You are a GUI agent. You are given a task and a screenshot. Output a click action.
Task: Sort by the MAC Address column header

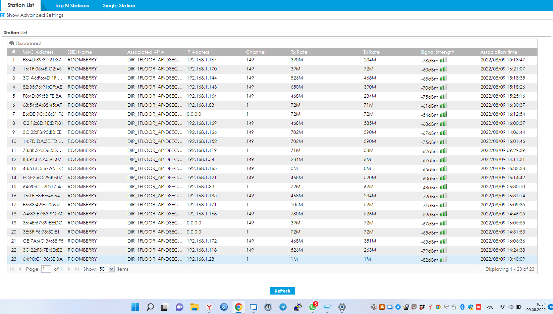coord(38,52)
